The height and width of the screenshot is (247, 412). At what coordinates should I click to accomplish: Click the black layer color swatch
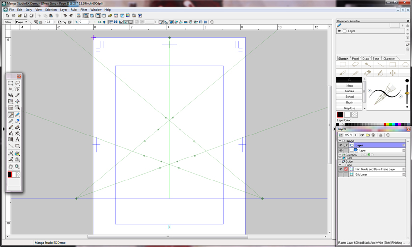340,115
